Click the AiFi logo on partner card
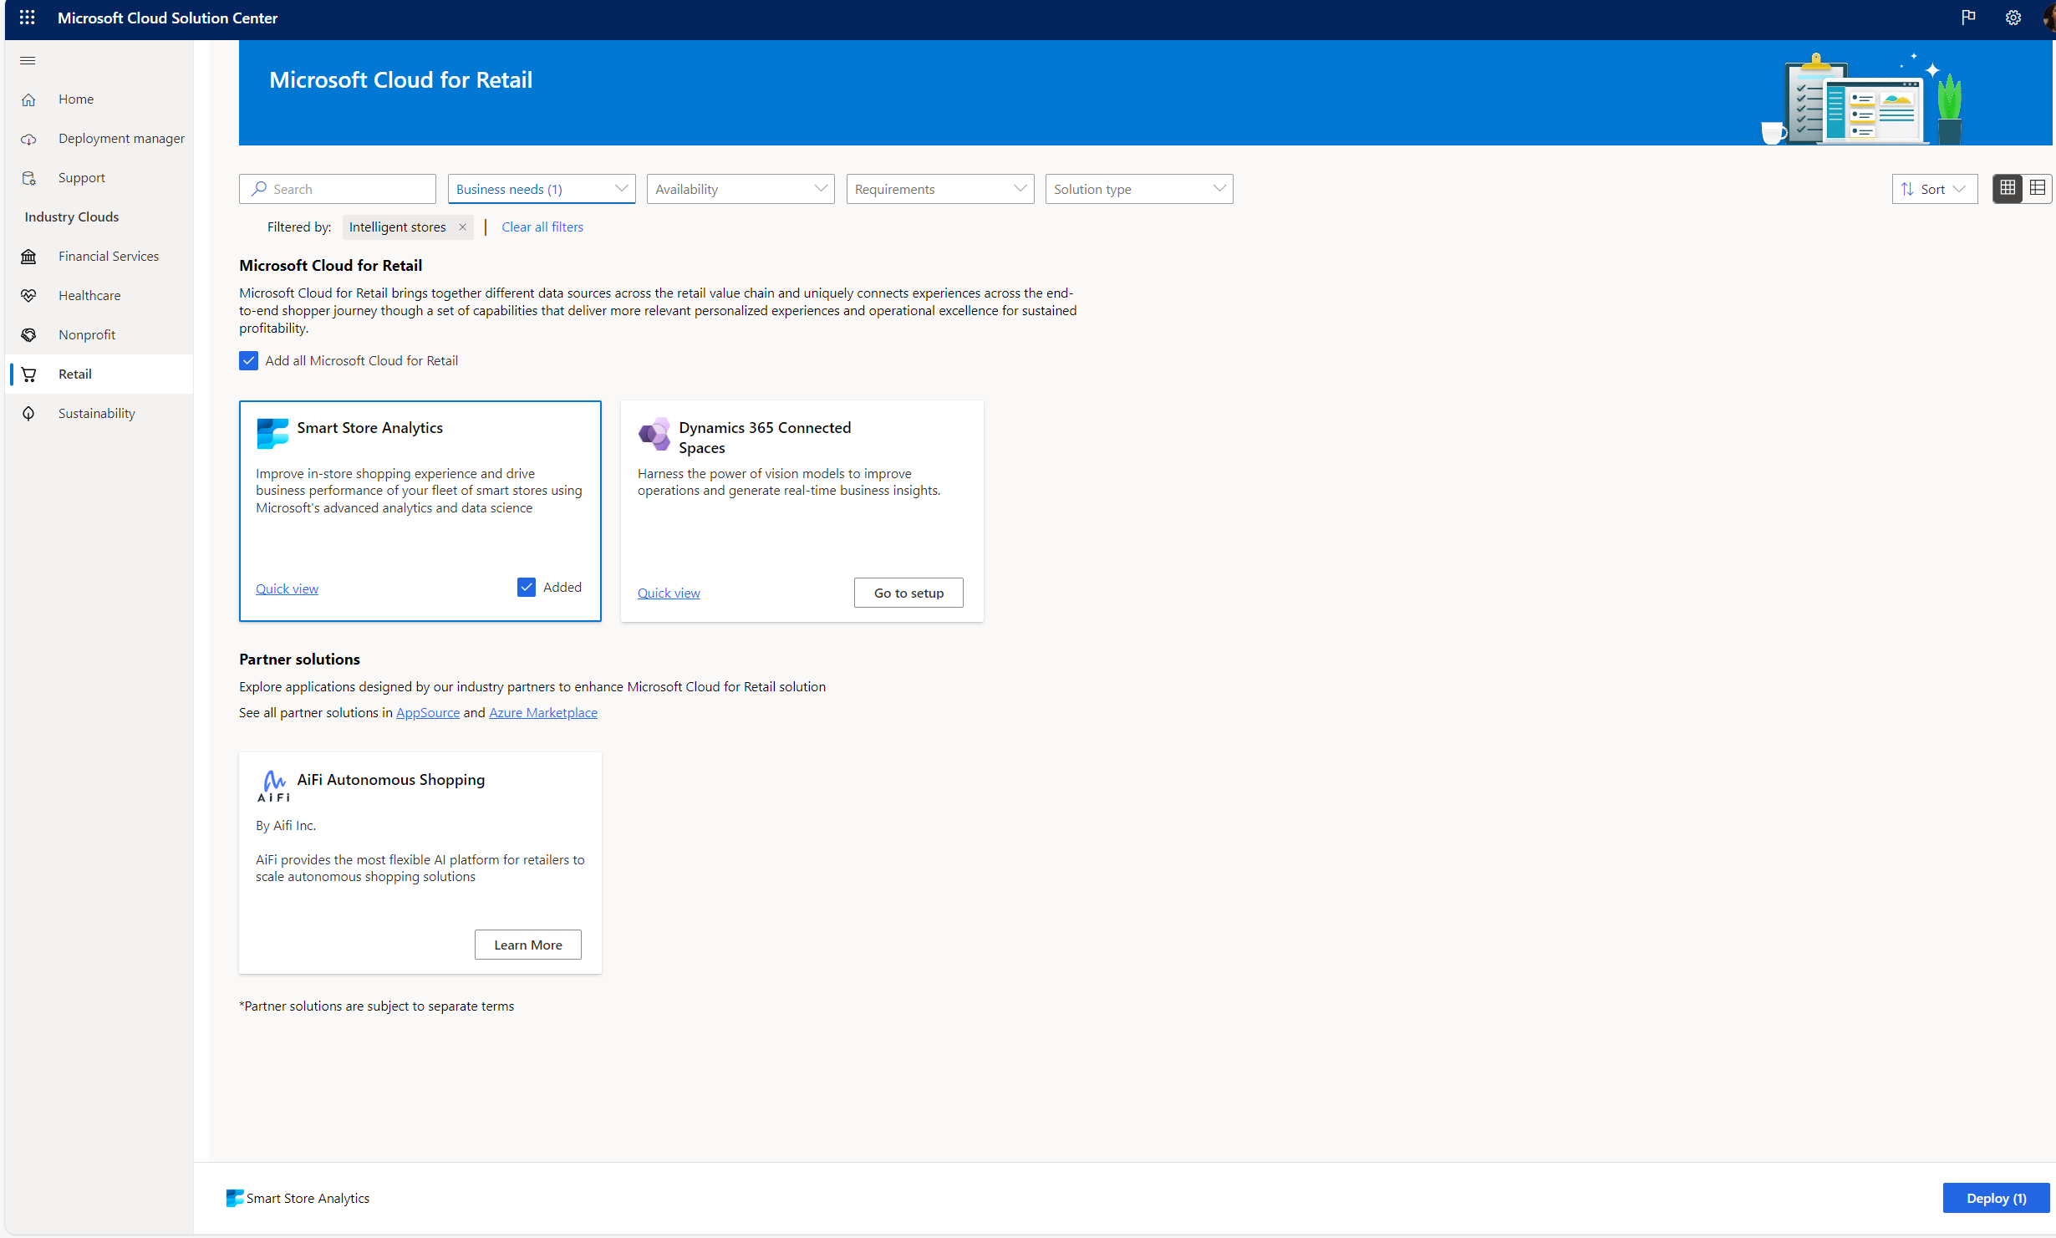Screen dimensions: 2056x1238 point(273,786)
